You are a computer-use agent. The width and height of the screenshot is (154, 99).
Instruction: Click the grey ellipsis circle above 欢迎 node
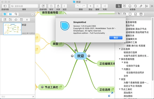pos(76,50)
